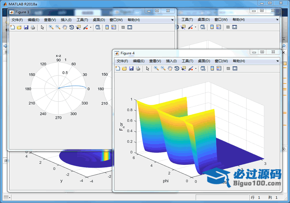Open brush color dropdown arrow in Figure 4
The height and width of the screenshot is (203, 290).
click(196, 69)
